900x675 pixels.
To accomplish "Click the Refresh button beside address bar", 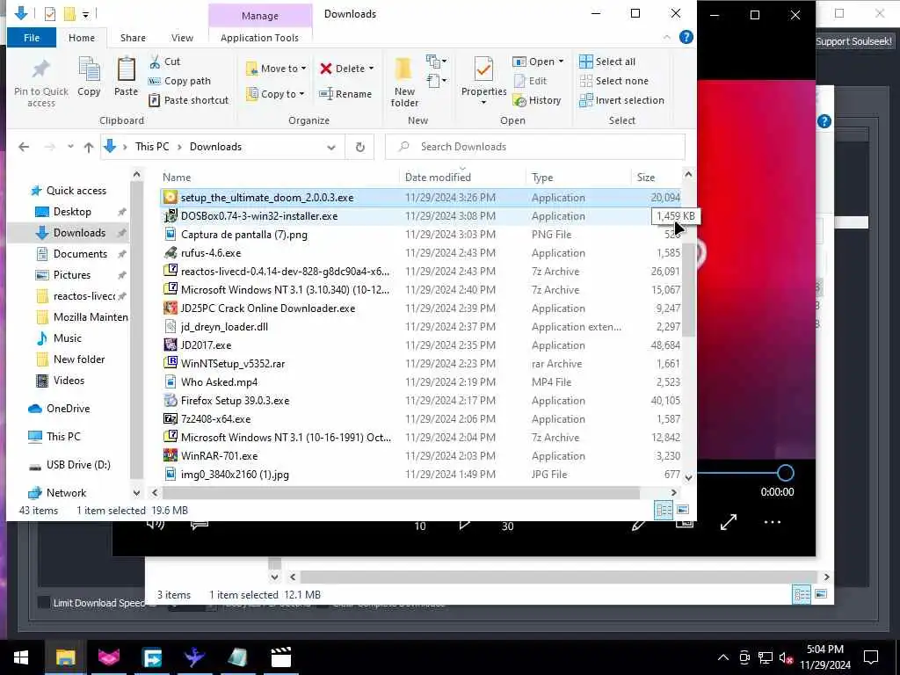I will point(359,147).
